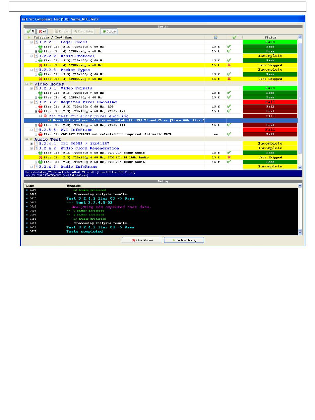Image resolution: width=315 pixels, height=420 pixels.
Task: Click the Reset Status button
Action: coord(83,31)
